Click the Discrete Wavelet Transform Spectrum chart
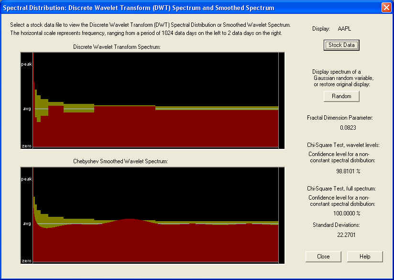 pyautogui.click(x=153, y=101)
